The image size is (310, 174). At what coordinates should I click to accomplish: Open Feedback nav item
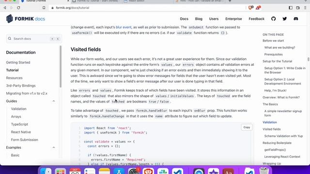pos(256,19)
